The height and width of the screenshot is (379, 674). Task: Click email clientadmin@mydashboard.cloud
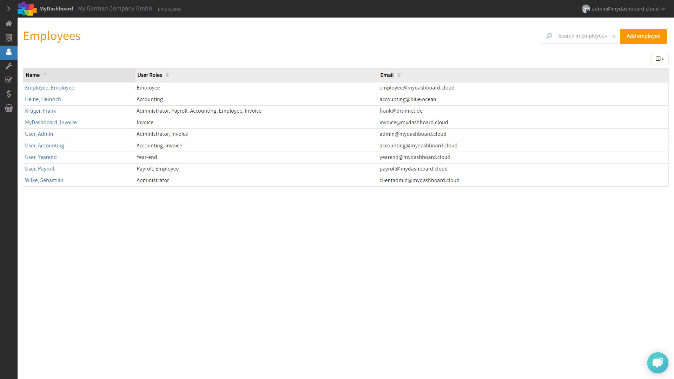click(x=419, y=180)
